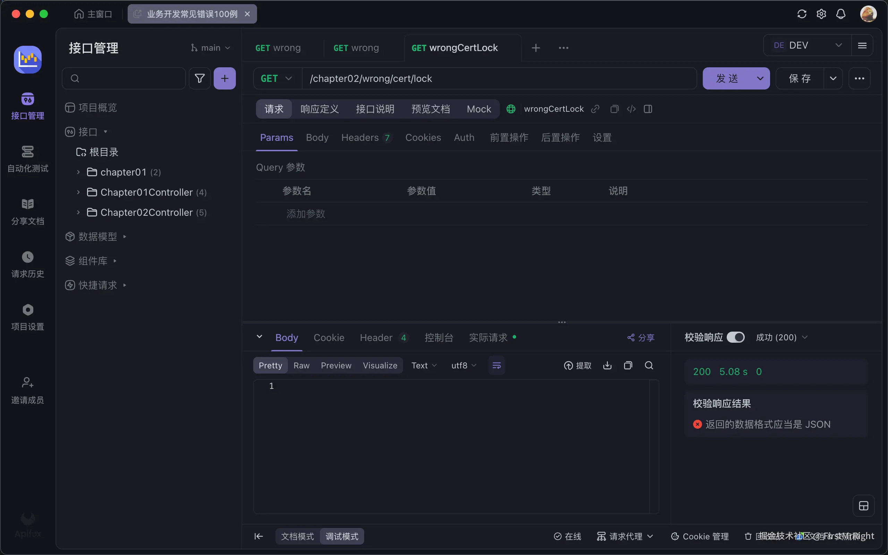Search within the response body

(x=649, y=365)
